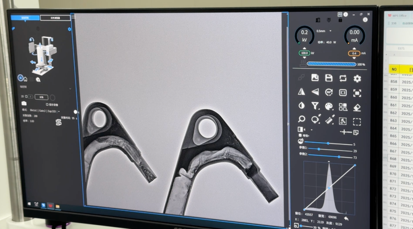Viewport: 413px width, 229px height.
Task: Click the info button below window controls
Action: coord(365,20)
